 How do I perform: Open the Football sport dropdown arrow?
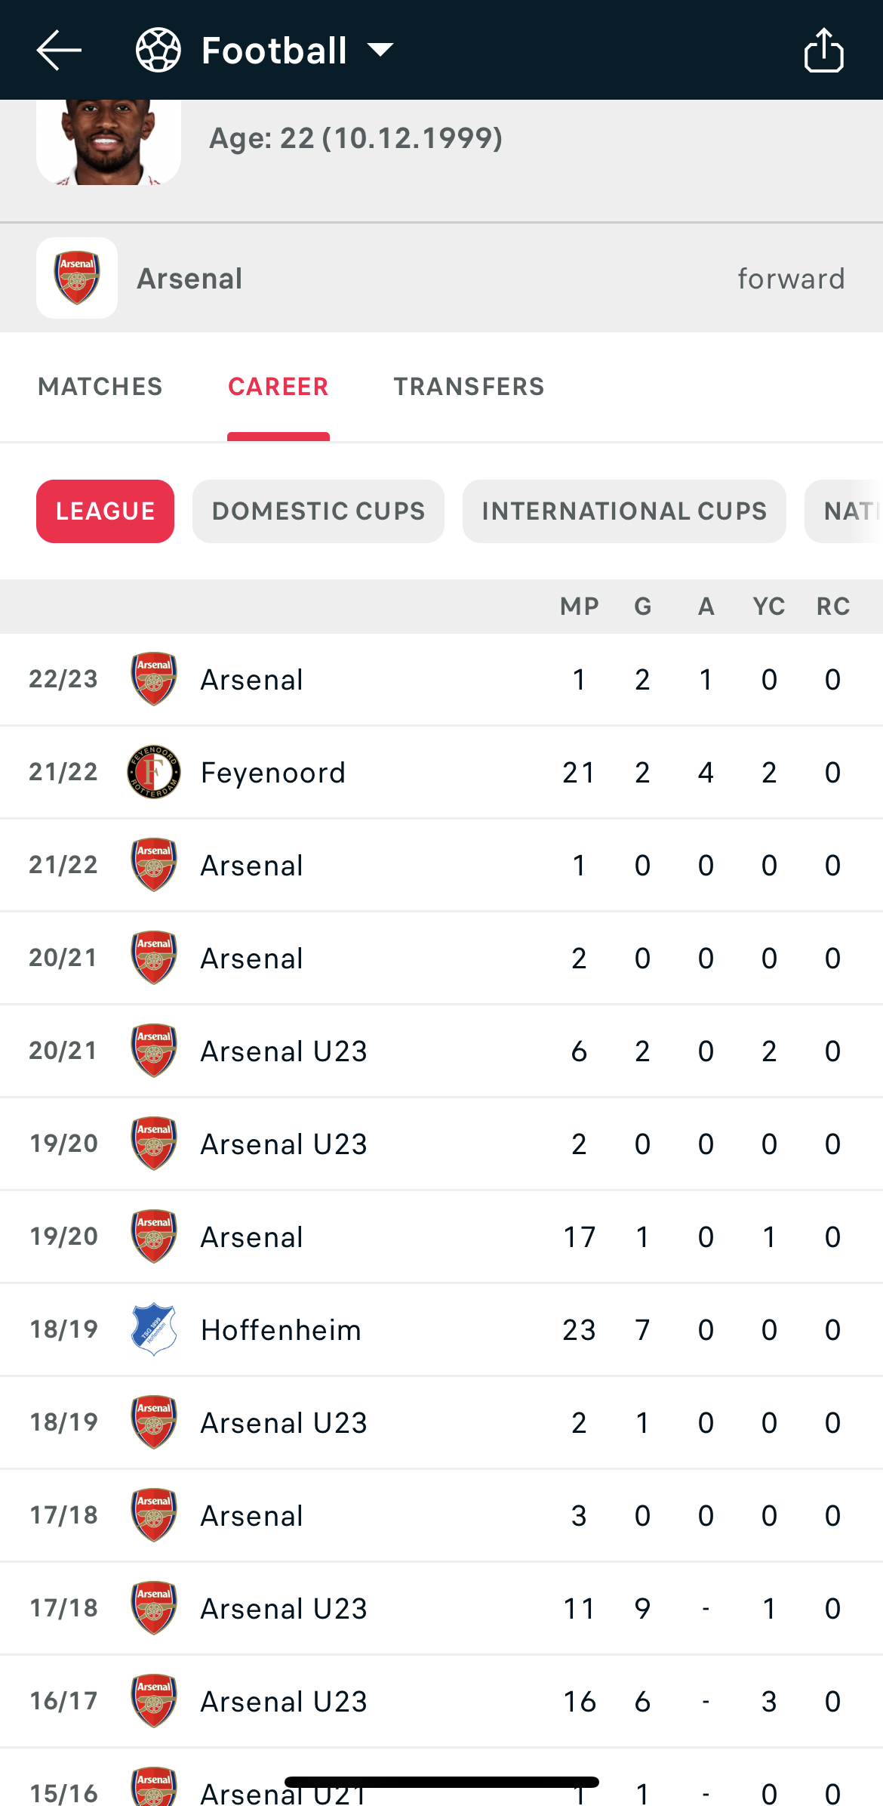pyautogui.click(x=380, y=50)
